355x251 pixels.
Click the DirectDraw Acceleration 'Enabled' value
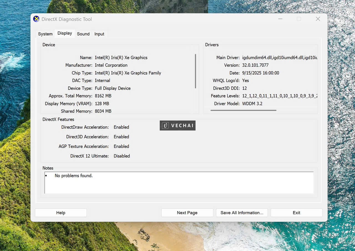[x=121, y=127]
